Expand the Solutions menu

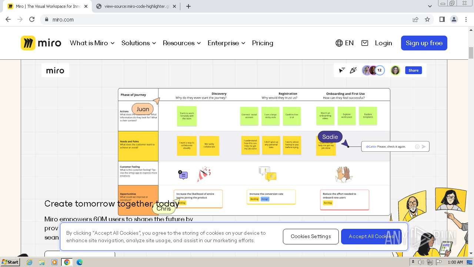point(138,43)
